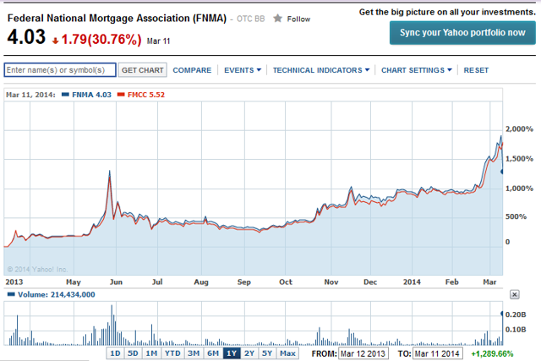This screenshot has height=361, width=541.
Task: Click the Volume: 214,434,000 label
Action: (x=57, y=294)
